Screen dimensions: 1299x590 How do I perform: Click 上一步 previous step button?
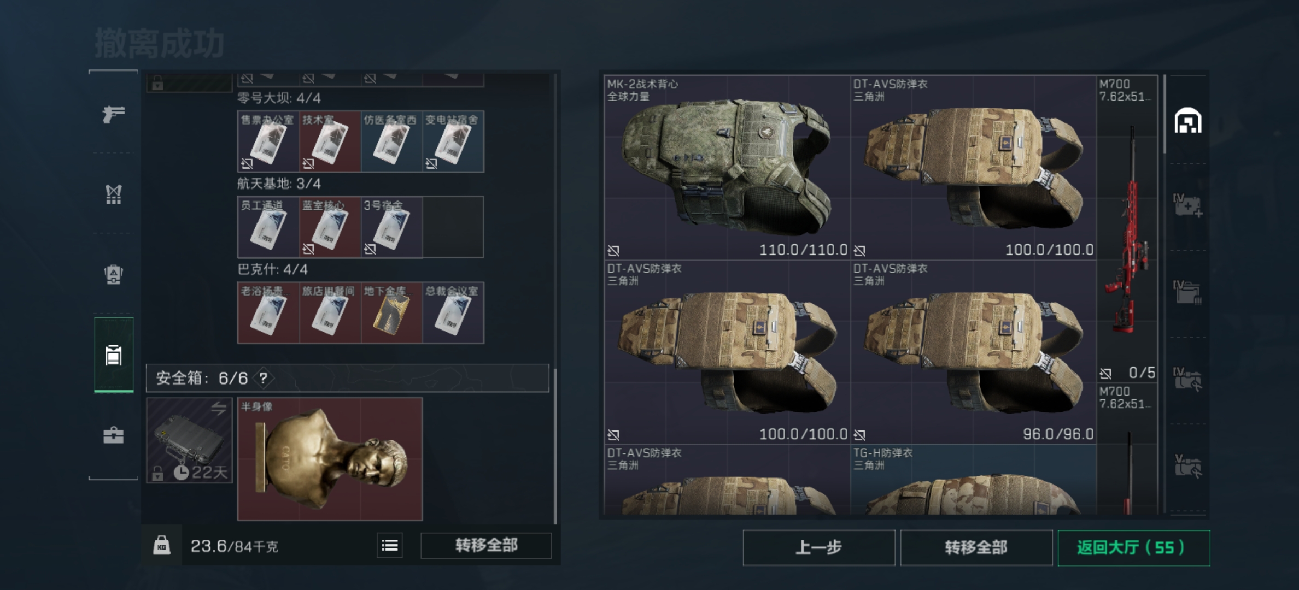(x=818, y=547)
